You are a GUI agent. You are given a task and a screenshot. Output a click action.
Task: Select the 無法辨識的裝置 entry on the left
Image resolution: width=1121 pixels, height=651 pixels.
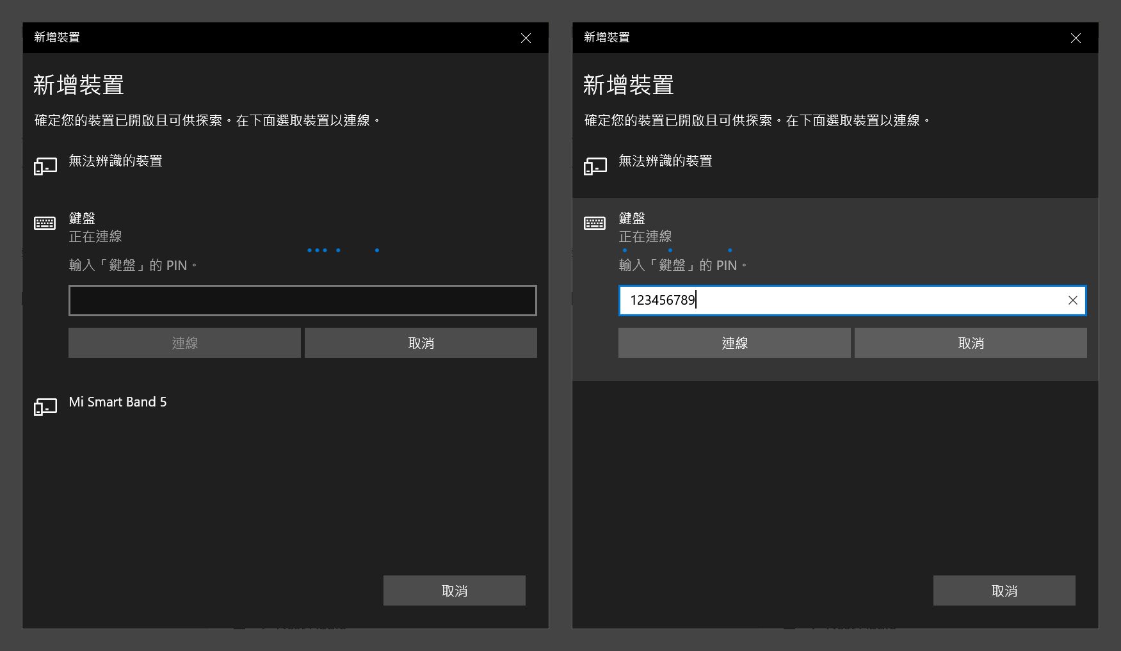116,161
